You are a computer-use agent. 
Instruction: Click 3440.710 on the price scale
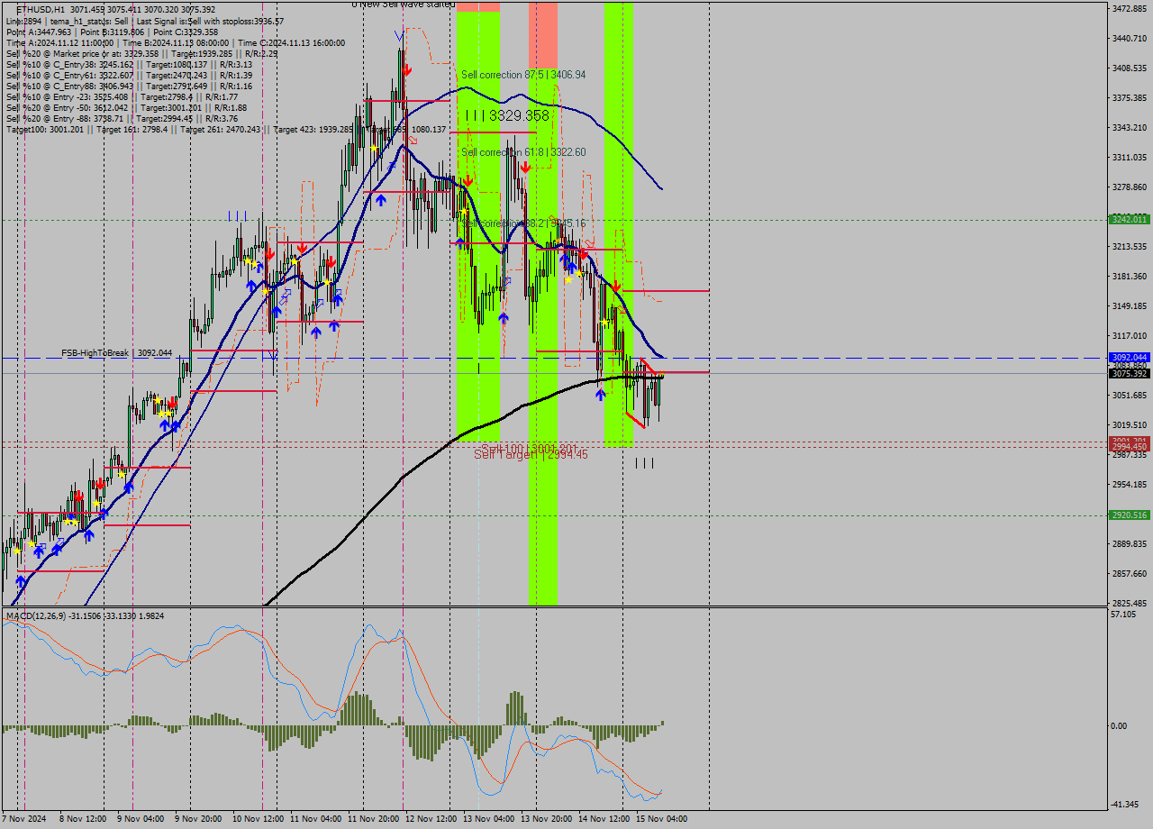click(x=1130, y=38)
